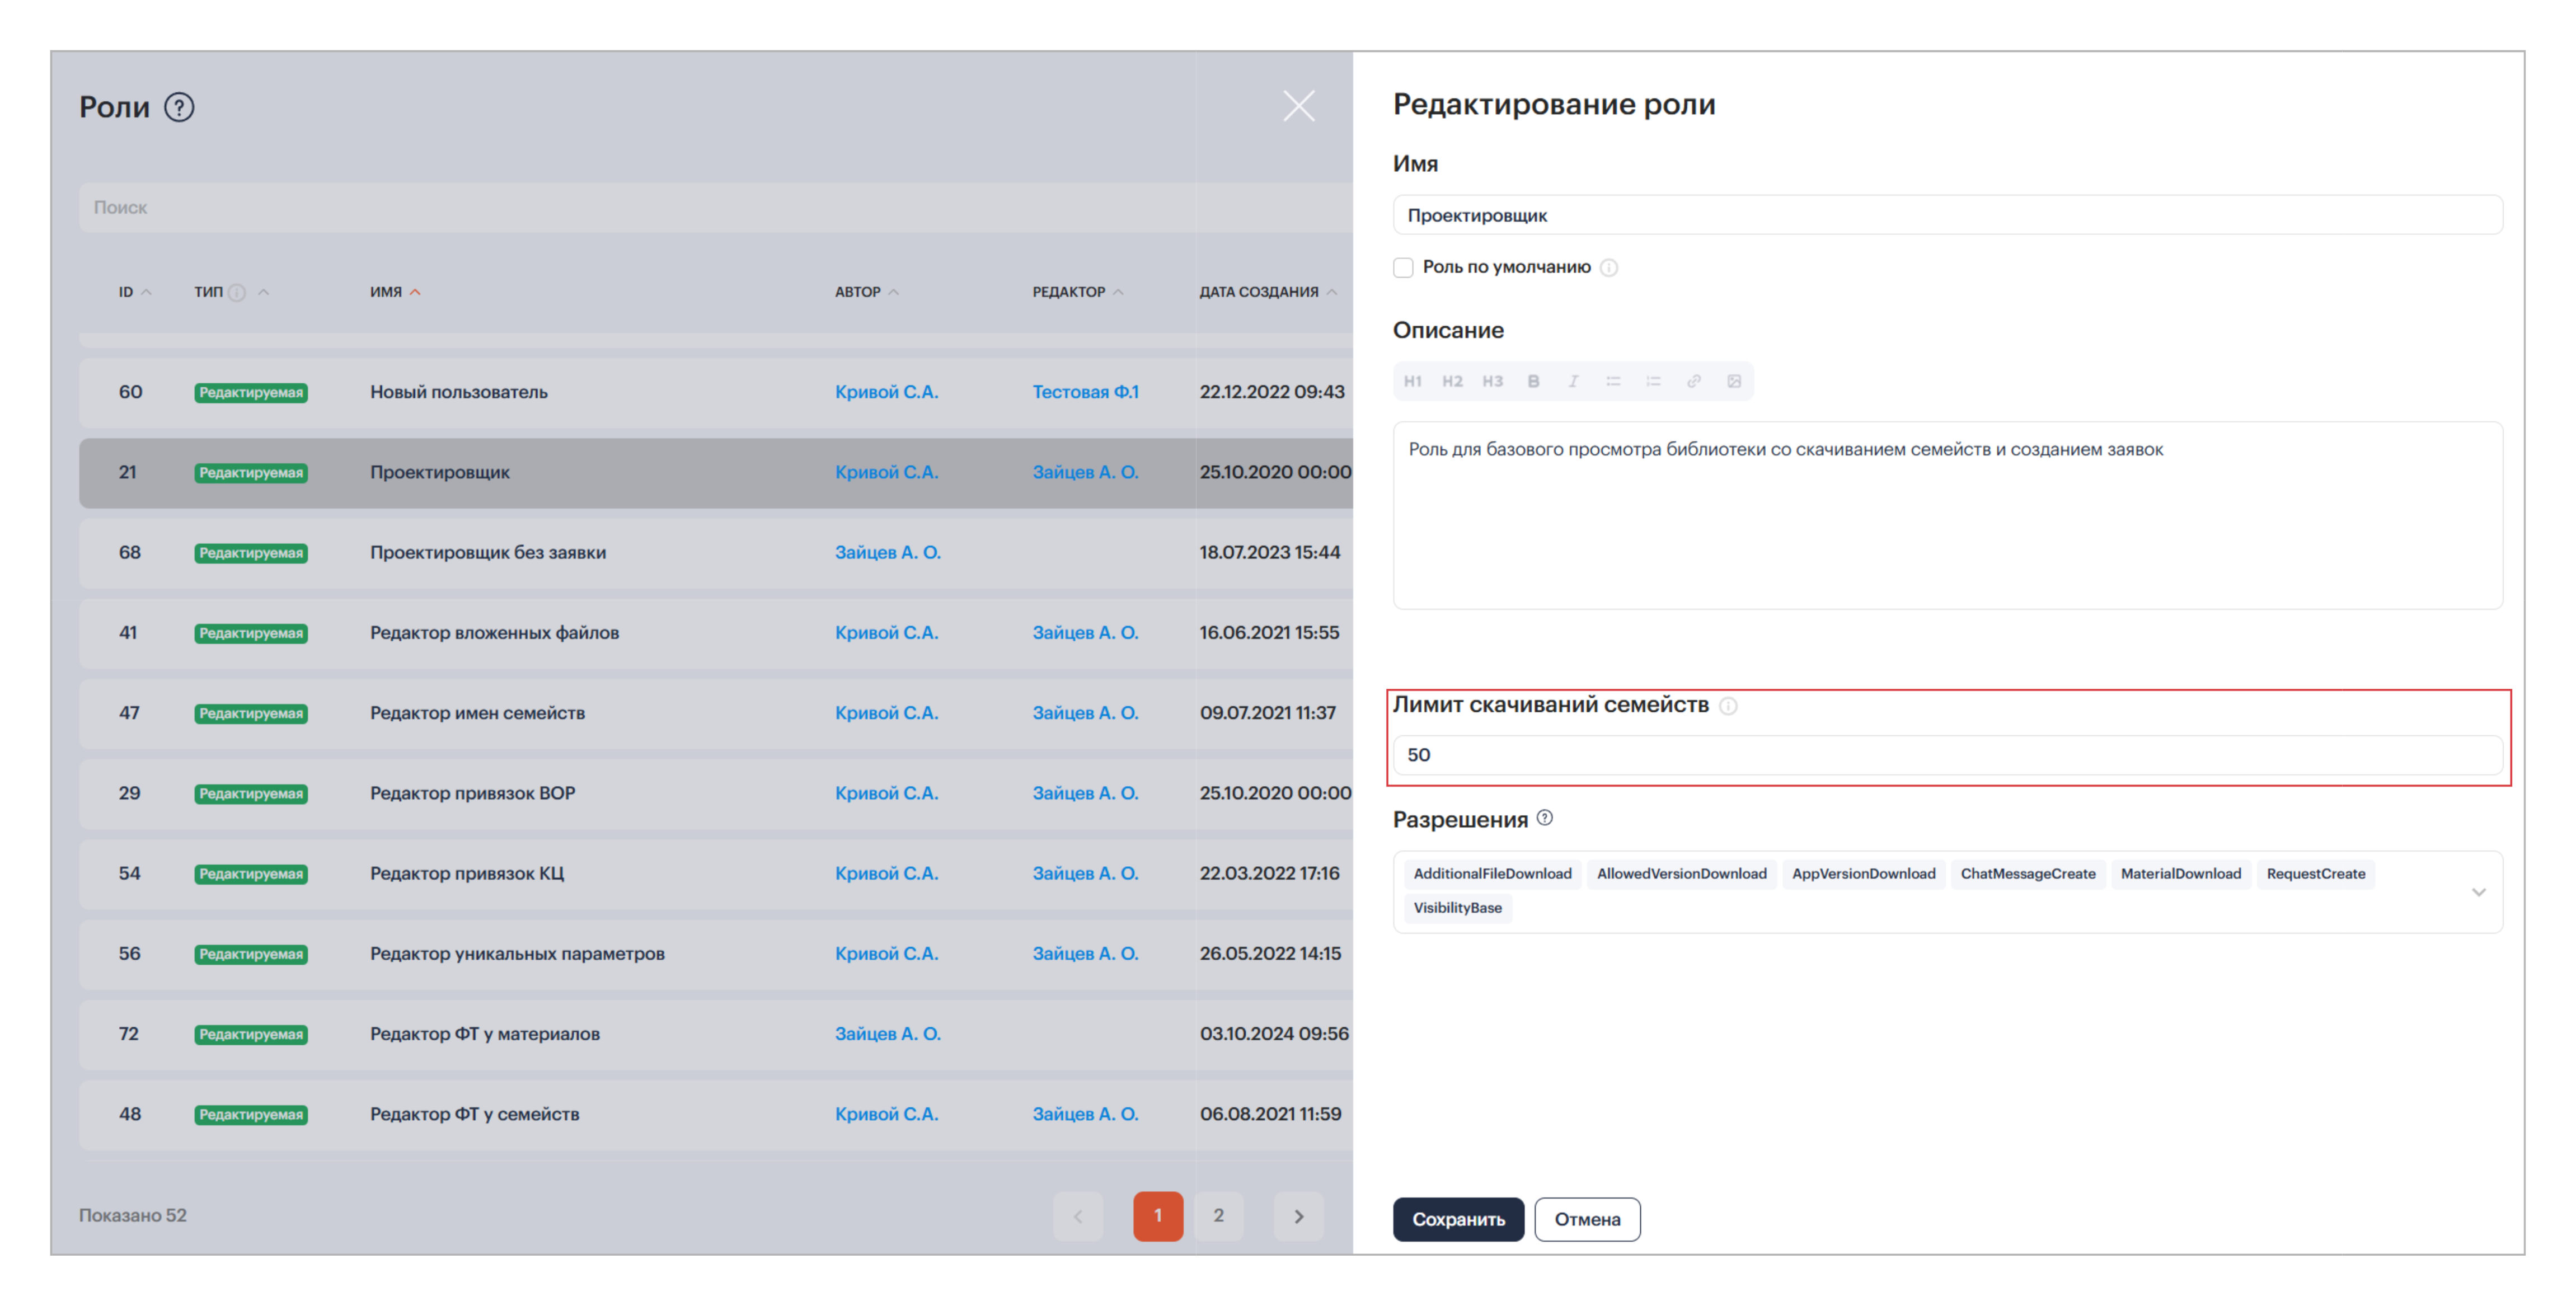Click info icon beside Лимит скачиваний семейств
The height and width of the screenshot is (1306, 2576).
click(1728, 706)
